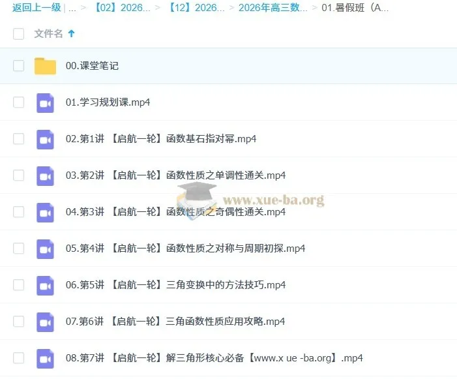Click video icon for 04.第3讲 奇偶性通关
457x379 pixels.
click(x=45, y=212)
